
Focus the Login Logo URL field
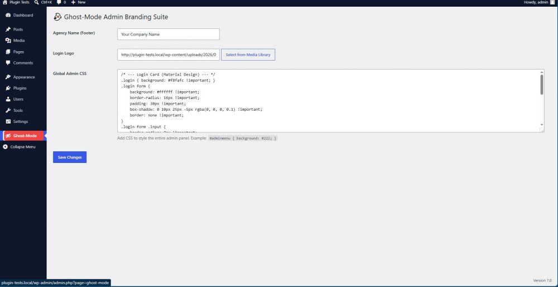[169, 55]
